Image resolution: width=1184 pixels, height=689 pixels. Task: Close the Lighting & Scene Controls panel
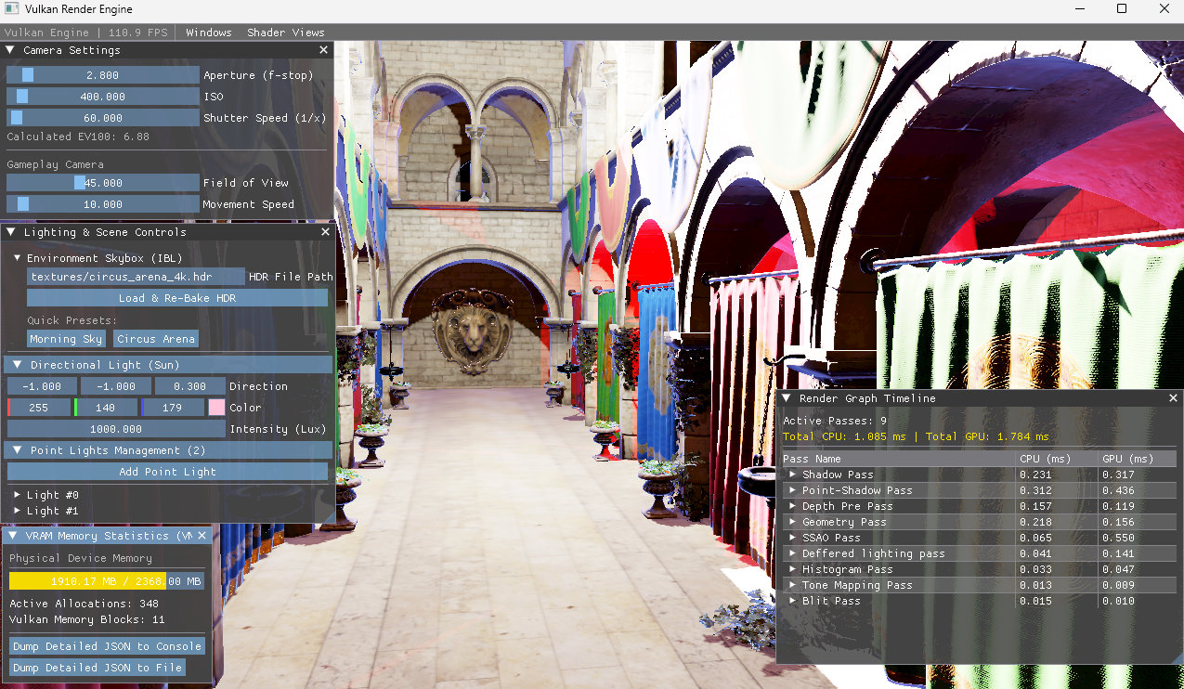pyautogui.click(x=325, y=232)
